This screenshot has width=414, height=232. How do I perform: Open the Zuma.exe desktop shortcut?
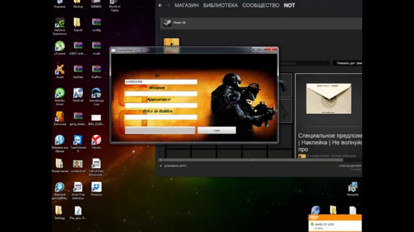click(60, 119)
